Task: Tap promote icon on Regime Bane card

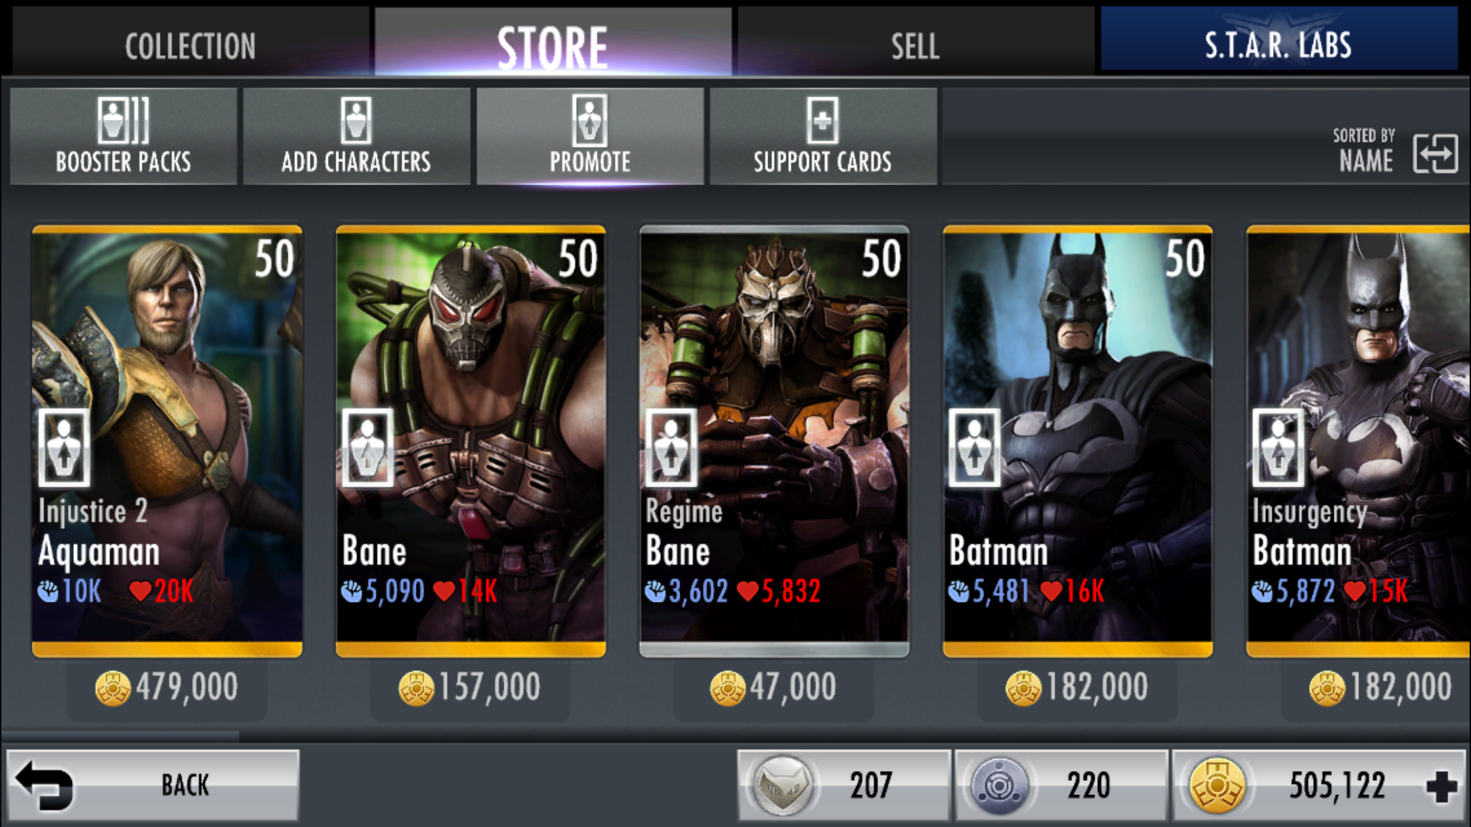Action: pos(672,447)
